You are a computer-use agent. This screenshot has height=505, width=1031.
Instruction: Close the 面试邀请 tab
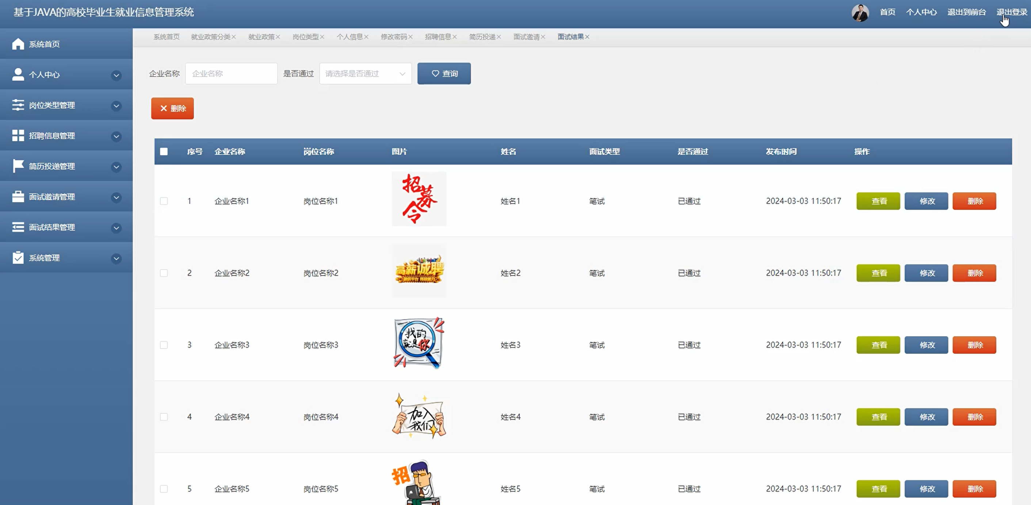click(543, 37)
